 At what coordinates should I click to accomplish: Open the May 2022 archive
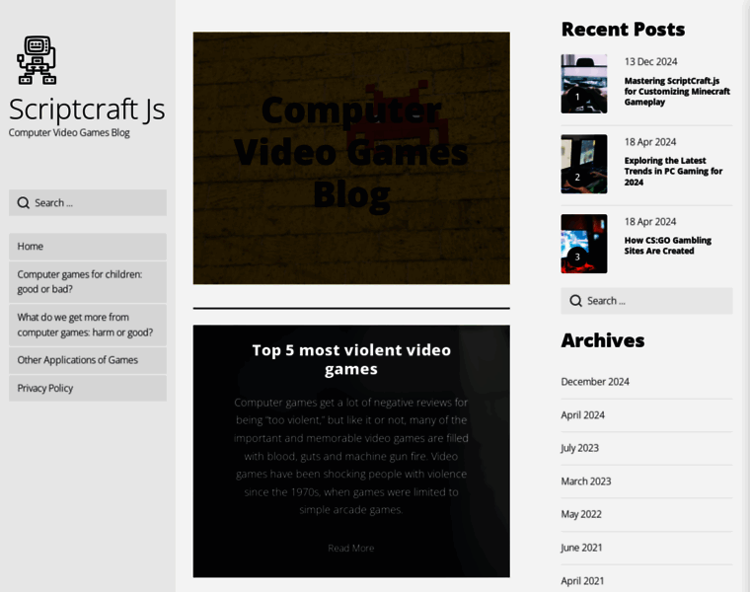click(x=581, y=514)
